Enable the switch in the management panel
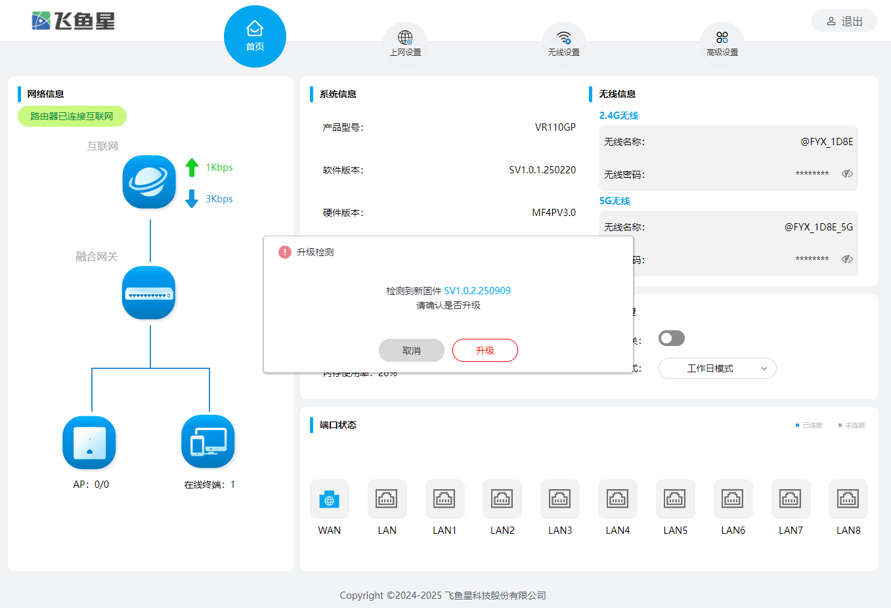The height and width of the screenshot is (608, 891). point(671,337)
